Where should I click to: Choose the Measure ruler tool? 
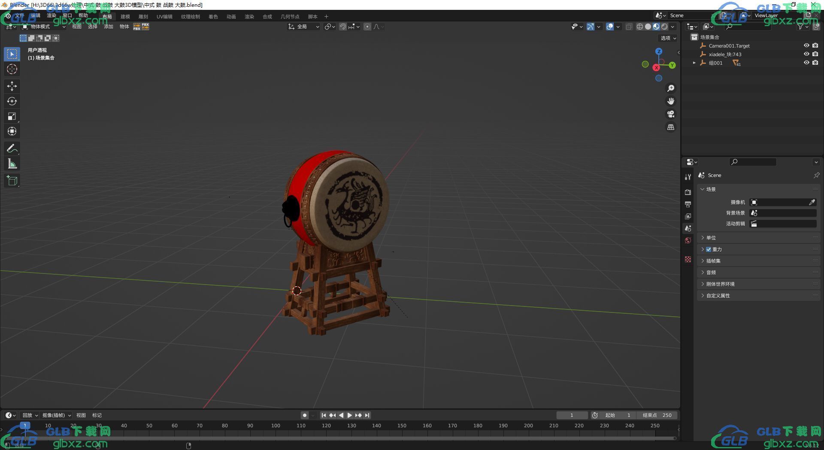(12, 164)
